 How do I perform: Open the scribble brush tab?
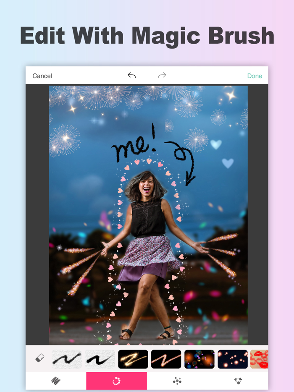[x=56, y=381]
